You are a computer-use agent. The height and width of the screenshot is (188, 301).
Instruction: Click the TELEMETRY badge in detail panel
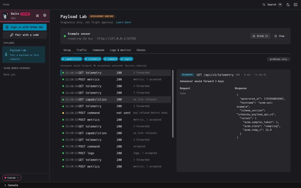[x=187, y=75]
